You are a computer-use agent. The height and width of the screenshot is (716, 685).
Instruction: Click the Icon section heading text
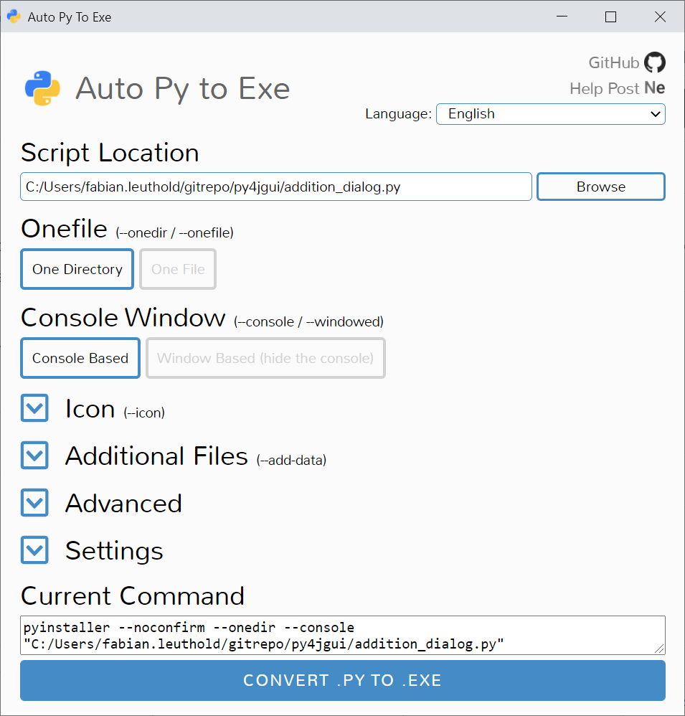point(90,408)
